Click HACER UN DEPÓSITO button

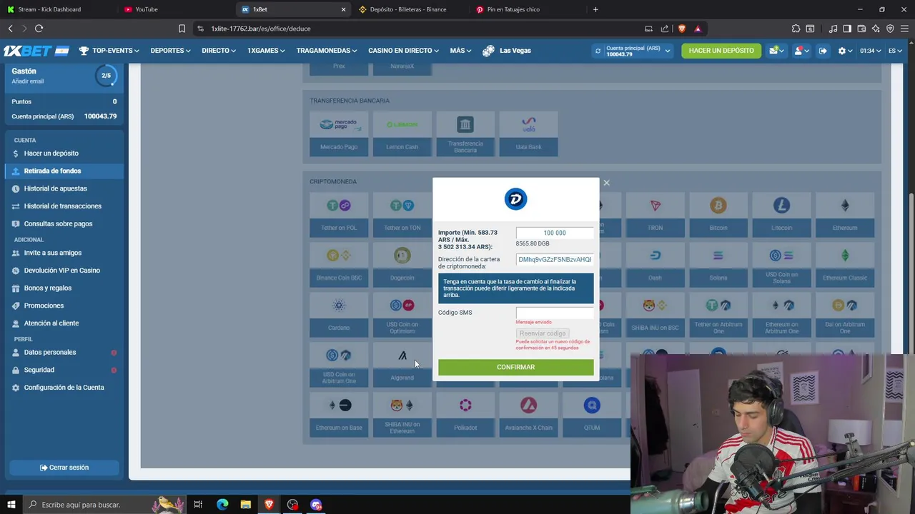721,51
